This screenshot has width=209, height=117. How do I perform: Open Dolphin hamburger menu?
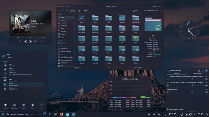(160, 11)
